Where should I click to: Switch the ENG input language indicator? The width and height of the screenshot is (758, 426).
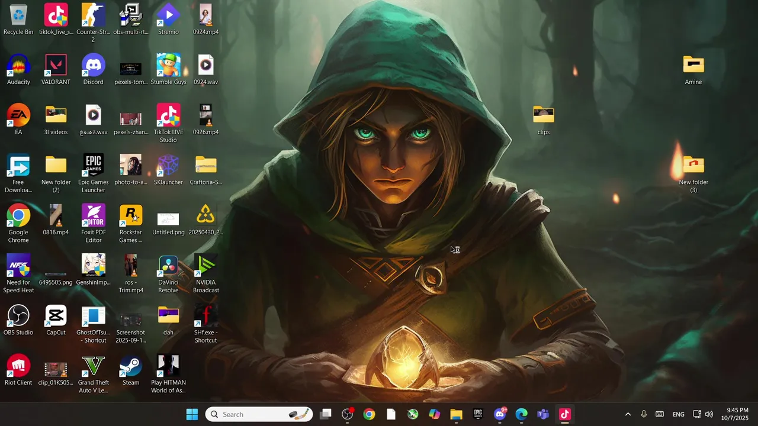[x=679, y=414]
